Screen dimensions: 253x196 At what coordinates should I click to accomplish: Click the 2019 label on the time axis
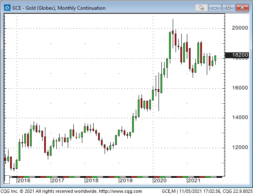click(x=126, y=180)
